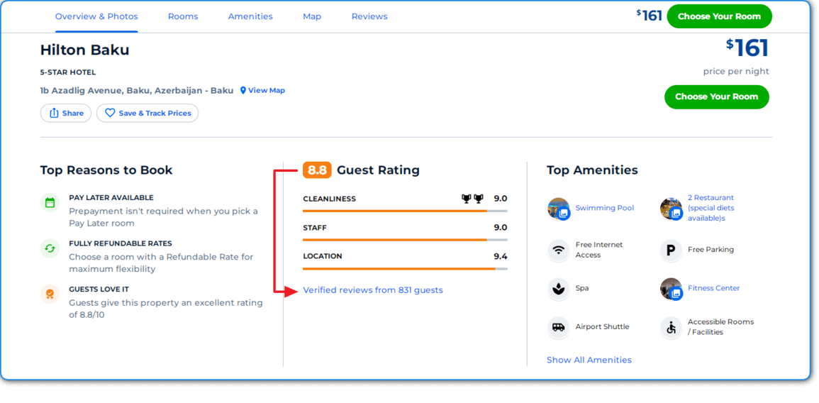Click the large $161 price per night

(x=747, y=48)
